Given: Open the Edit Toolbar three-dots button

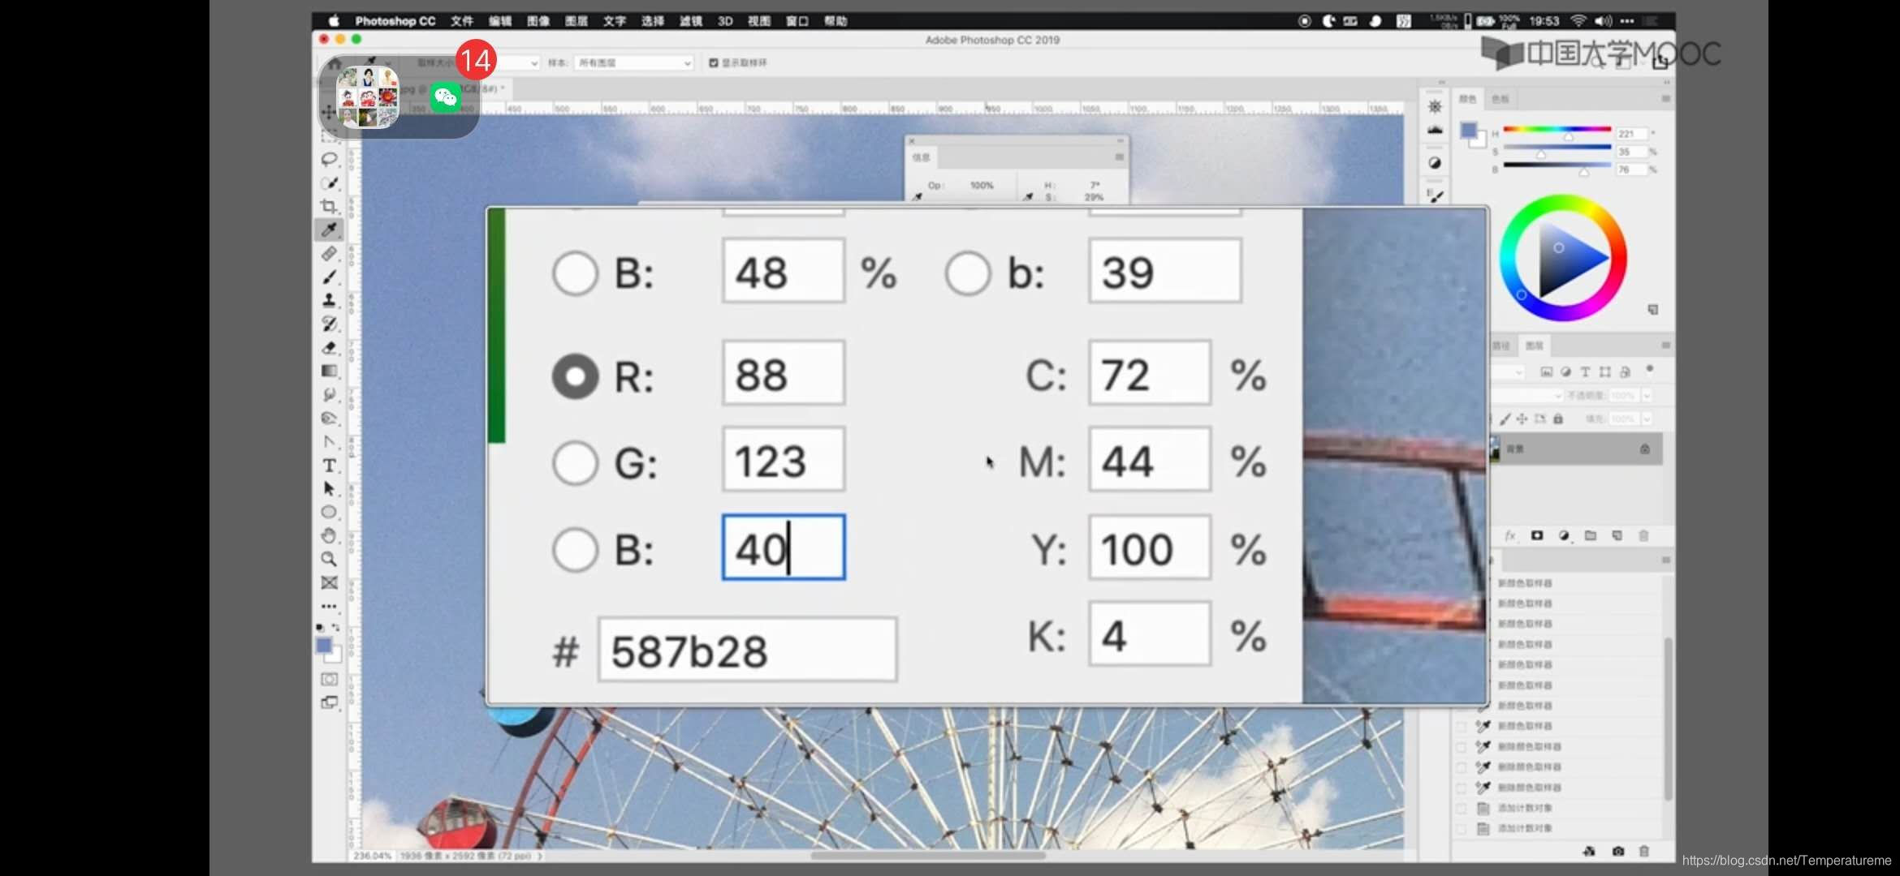Looking at the screenshot, I should tap(329, 606).
